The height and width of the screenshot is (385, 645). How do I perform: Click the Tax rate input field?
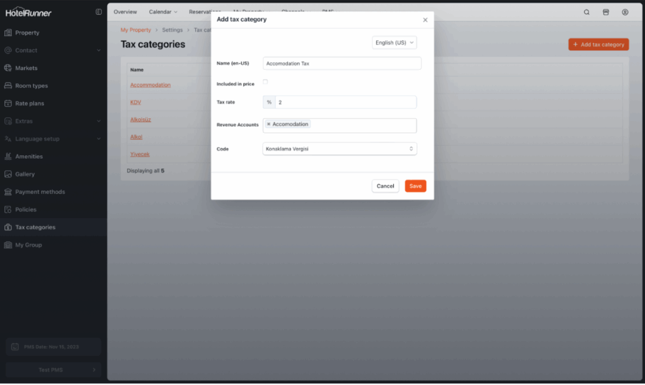[x=345, y=102]
